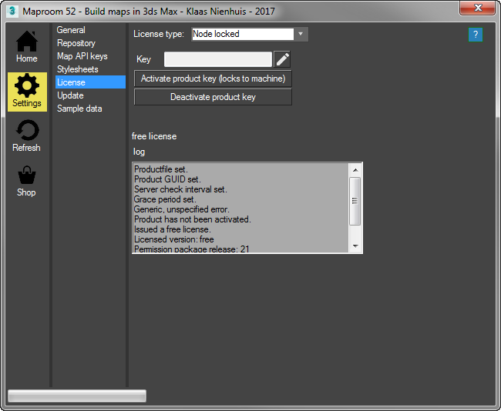
Task: Click the log scrollbar up arrow
Action: coord(355,170)
